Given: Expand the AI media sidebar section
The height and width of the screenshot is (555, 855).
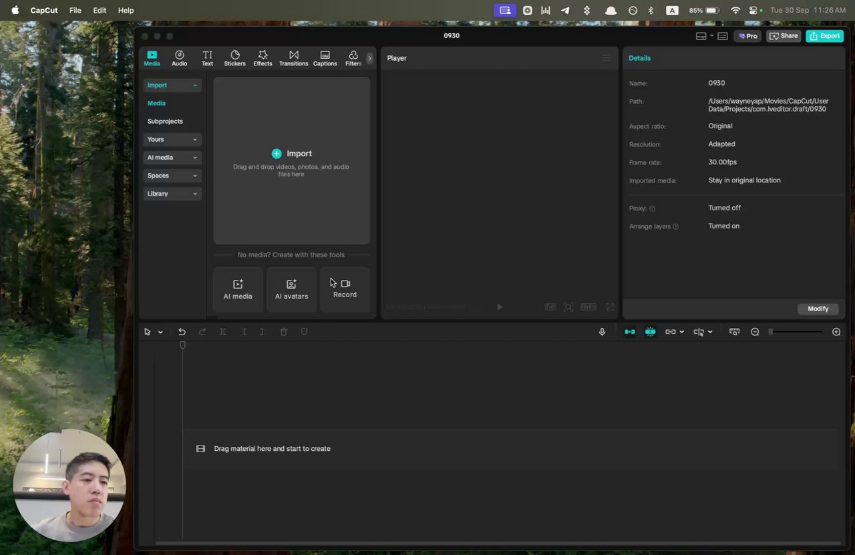Looking at the screenshot, I should [172, 158].
